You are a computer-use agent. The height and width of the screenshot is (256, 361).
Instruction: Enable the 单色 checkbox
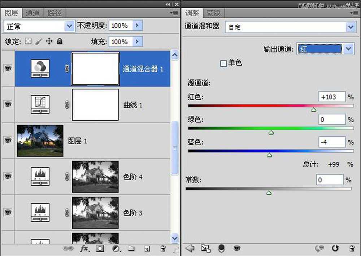tap(223, 63)
